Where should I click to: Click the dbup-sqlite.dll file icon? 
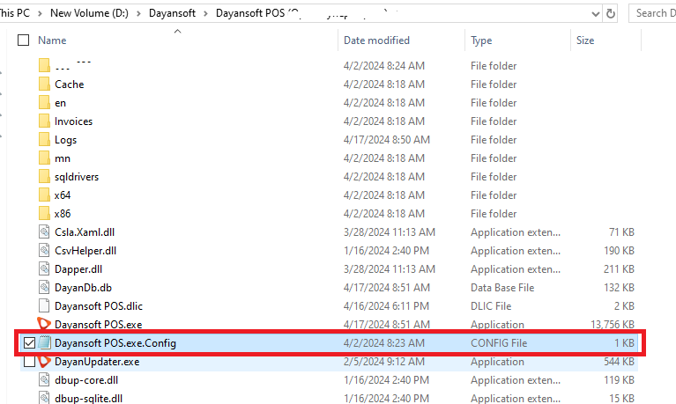coord(44,399)
